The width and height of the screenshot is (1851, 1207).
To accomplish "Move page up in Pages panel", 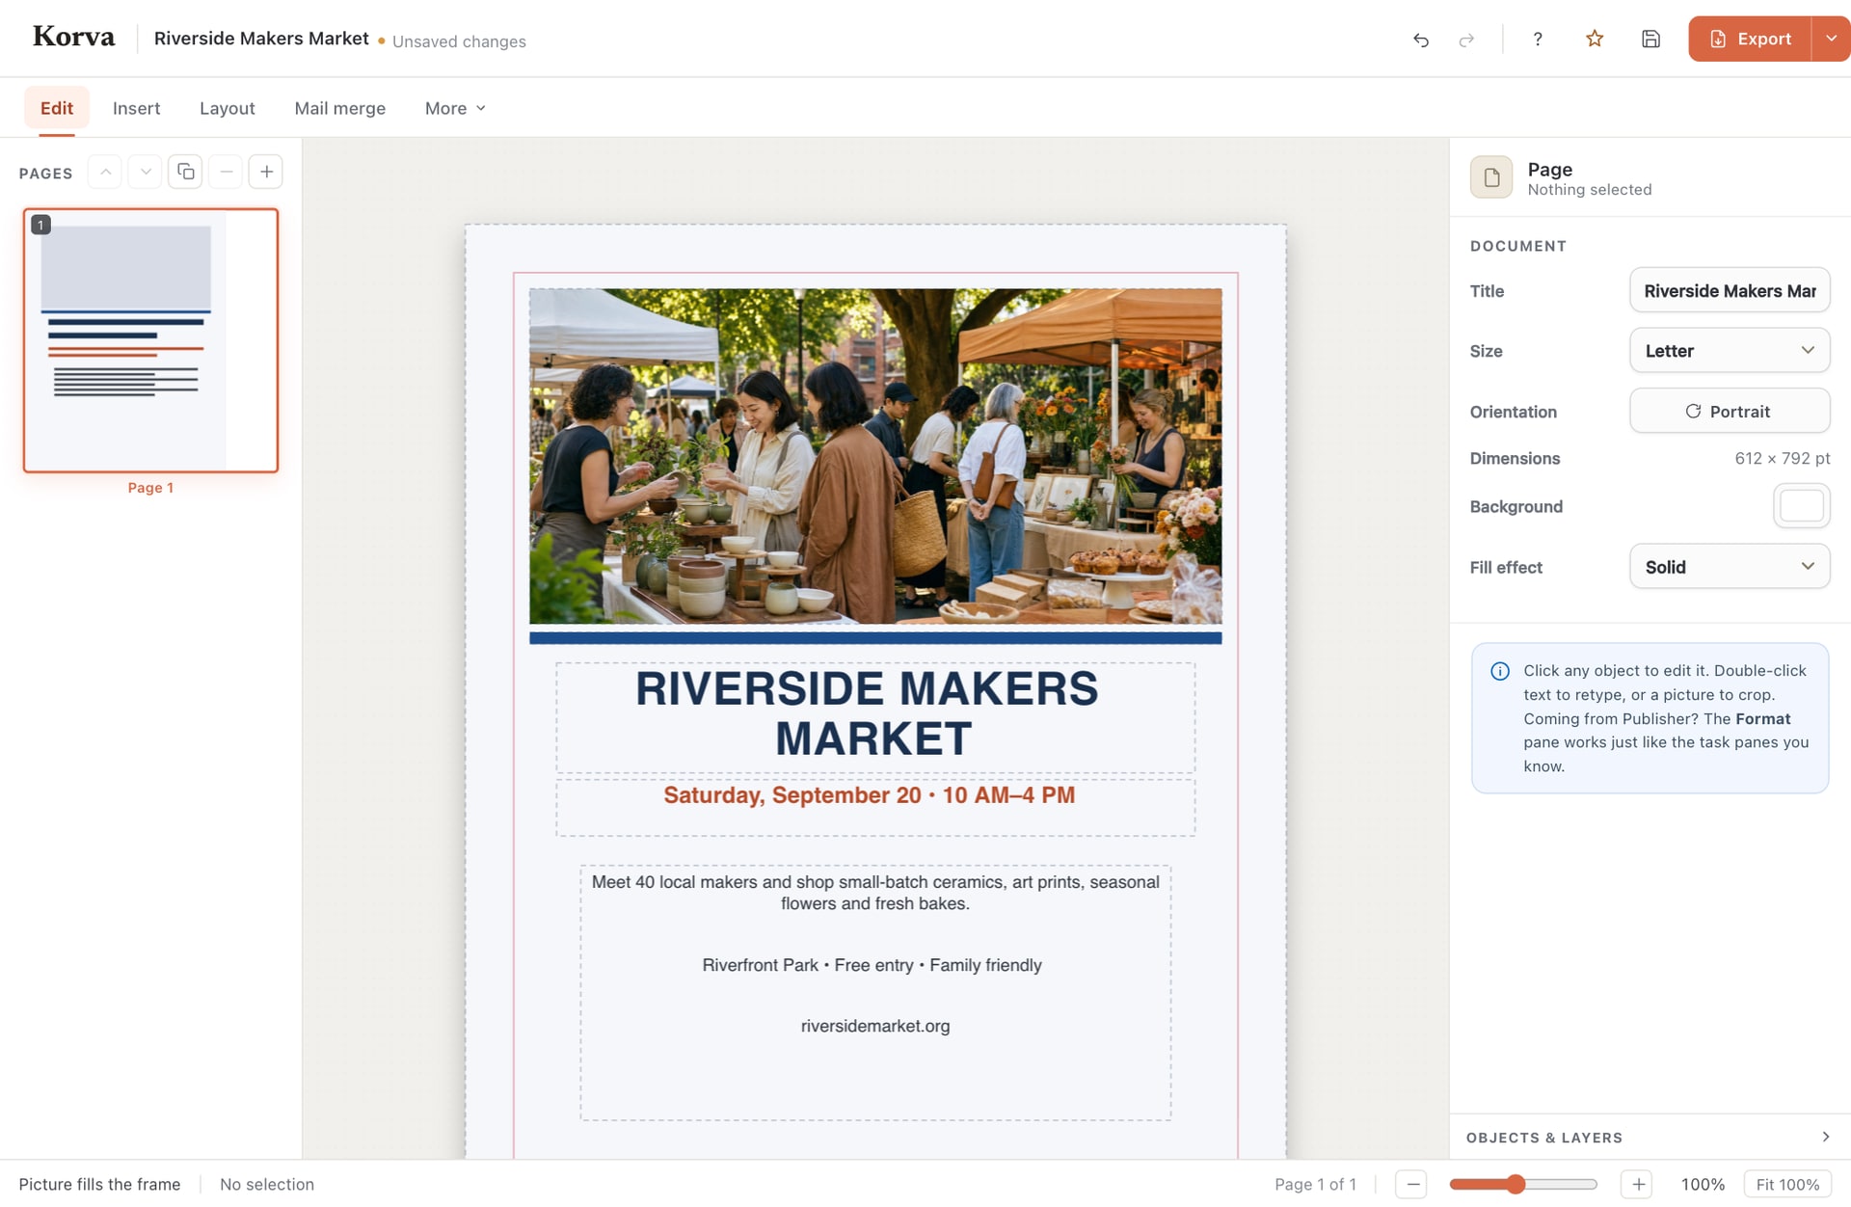I will pyautogui.click(x=105, y=173).
